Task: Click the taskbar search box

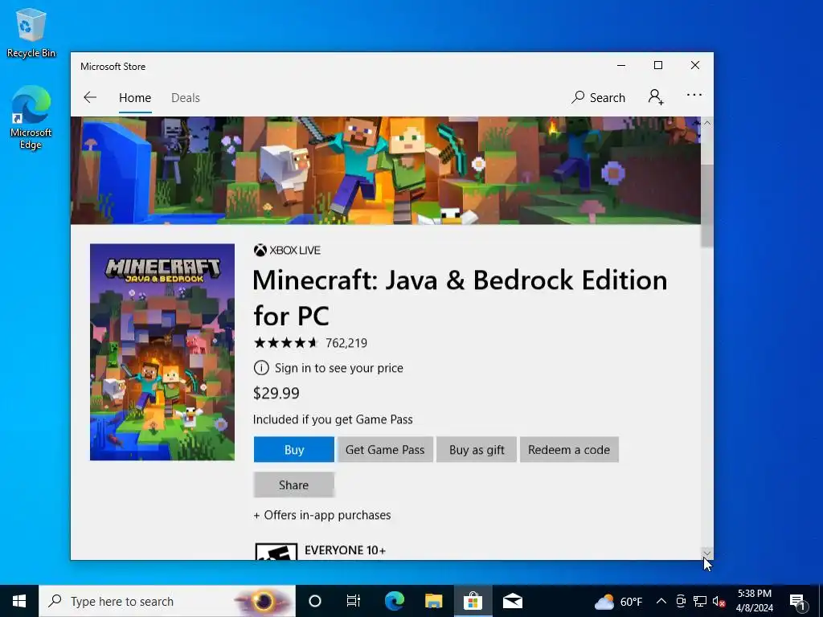Action: (x=167, y=601)
